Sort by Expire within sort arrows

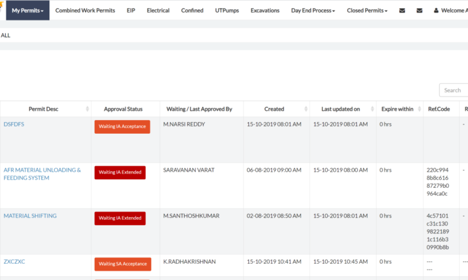[417, 109]
